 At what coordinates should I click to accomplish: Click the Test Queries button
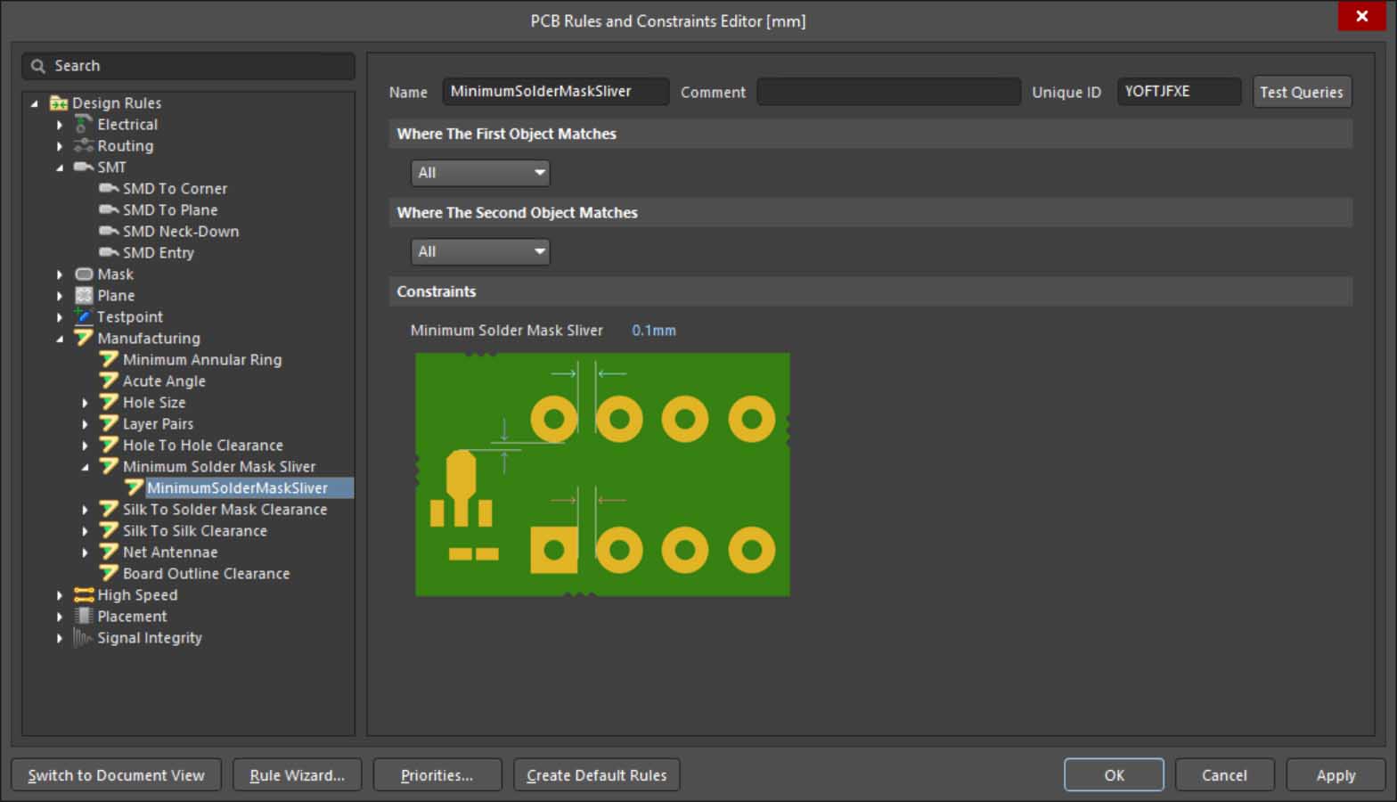click(x=1301, y=92)
